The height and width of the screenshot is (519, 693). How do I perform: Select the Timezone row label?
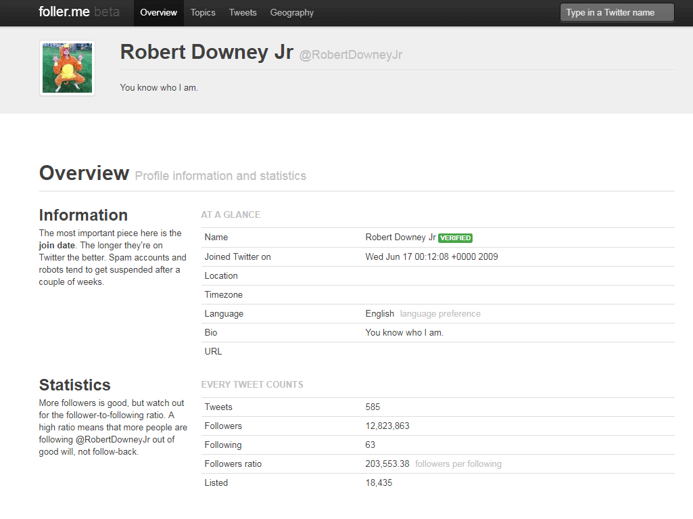pyautogui.click(x=223, y=294)
